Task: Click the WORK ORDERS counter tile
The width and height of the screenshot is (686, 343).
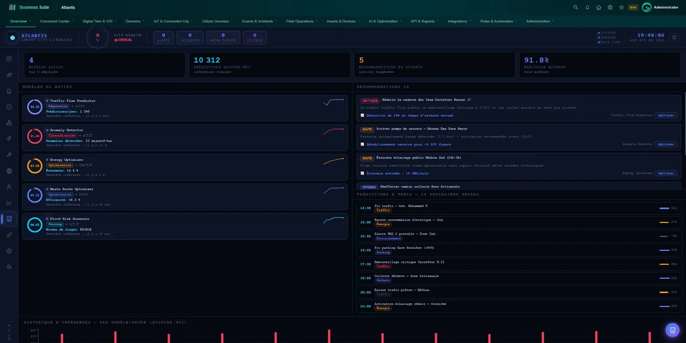Action: point(223,38)
